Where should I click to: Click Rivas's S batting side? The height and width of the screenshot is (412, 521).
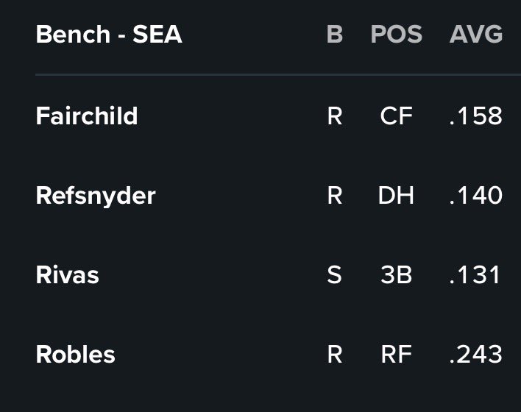pyautogui.click(x=334, y=275)
